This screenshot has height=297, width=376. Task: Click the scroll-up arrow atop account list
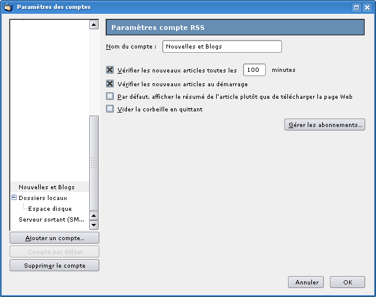click(94, 25)
